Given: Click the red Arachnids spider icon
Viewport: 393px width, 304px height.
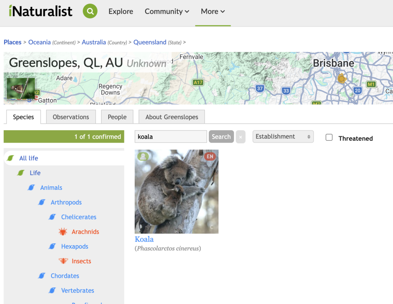Looking at the screenshot, I should (63, 232).
